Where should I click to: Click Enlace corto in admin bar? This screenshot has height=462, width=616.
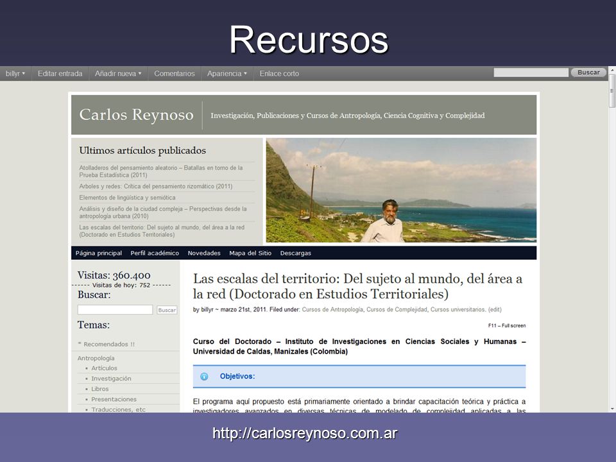(279, 73)
